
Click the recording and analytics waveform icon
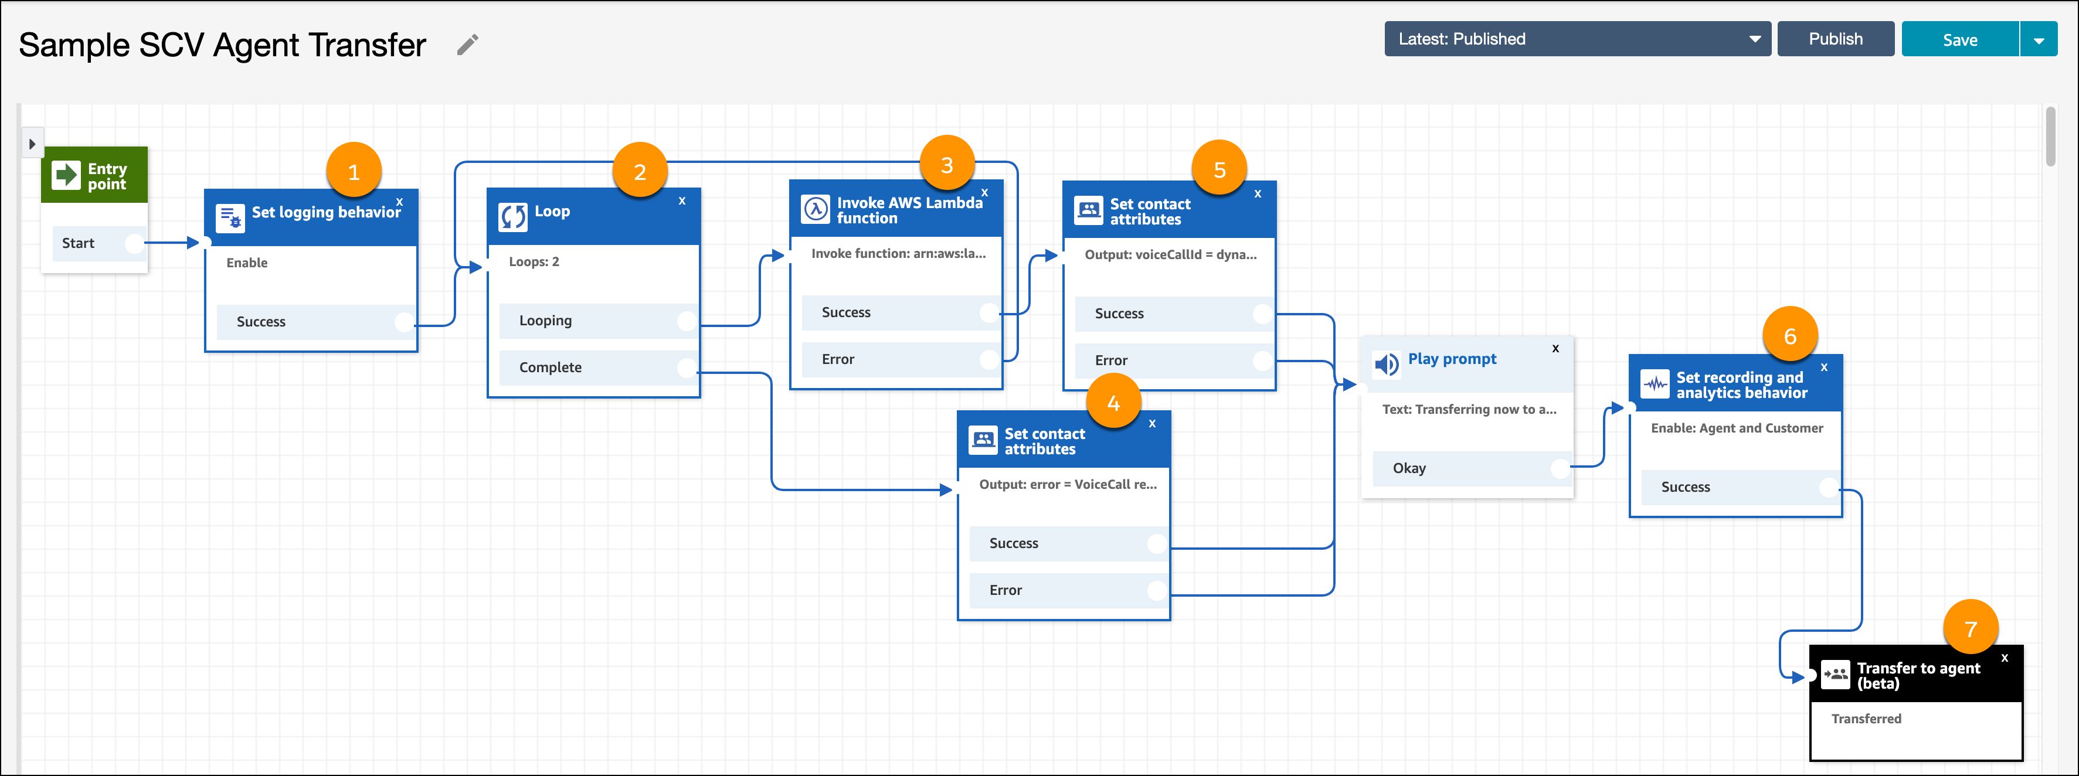click(1655, 384)
